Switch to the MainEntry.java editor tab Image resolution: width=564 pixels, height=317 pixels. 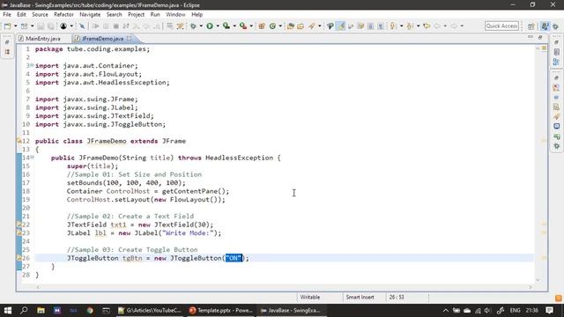pyautogui.click(x=40, y=39)
